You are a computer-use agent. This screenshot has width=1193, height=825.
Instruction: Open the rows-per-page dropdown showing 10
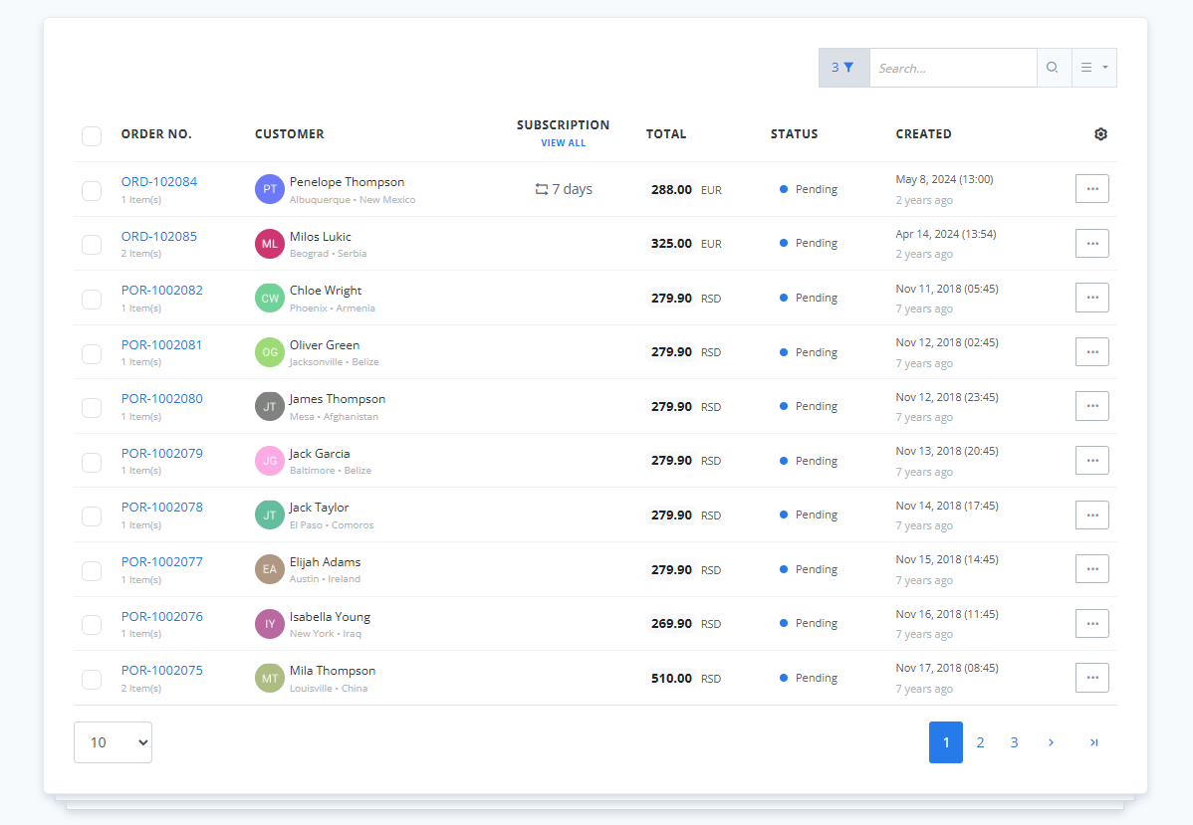click(x=112, y=741)
